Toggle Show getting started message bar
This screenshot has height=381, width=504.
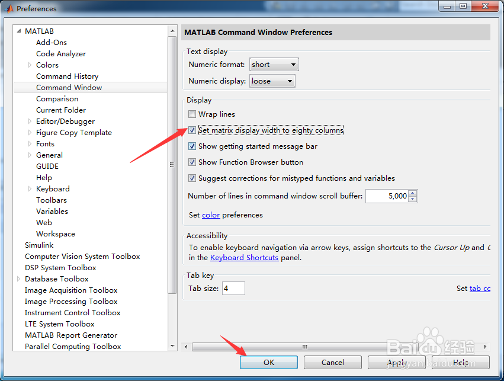192,146
